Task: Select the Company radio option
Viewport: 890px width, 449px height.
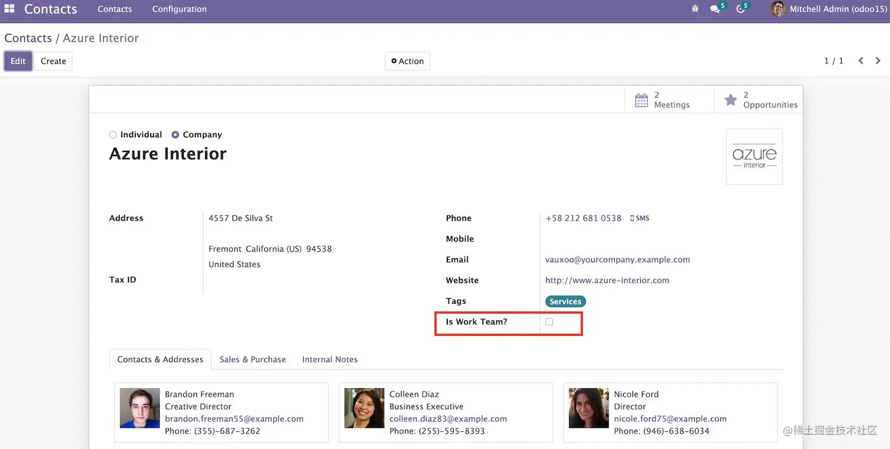Action: pyautogui.click(x=175, y=135)
